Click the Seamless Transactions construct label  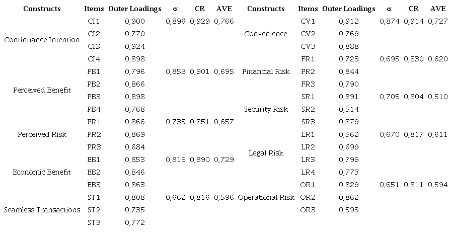click(x=42, y=210)
